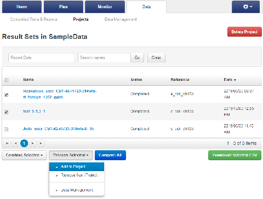
Task: Go to next page of results
Action: (32, 143)
